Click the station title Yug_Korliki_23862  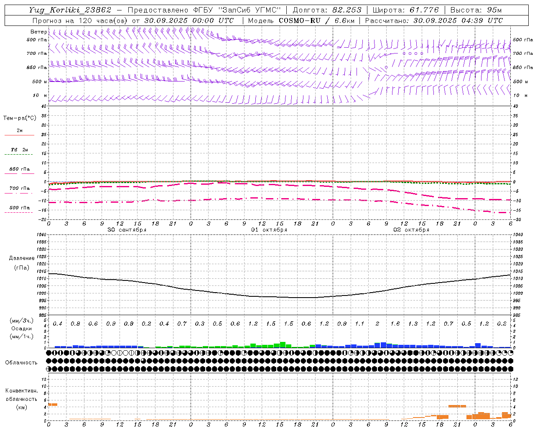point(70,10)
